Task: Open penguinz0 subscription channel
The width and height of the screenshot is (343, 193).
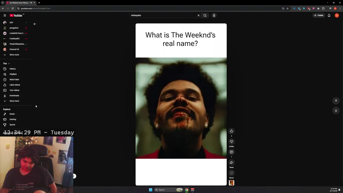Action: (15, 28)
